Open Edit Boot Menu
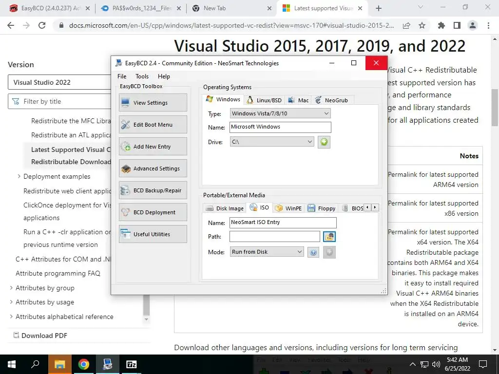This screenshot has height=374, width=499. tap(153, 125)
